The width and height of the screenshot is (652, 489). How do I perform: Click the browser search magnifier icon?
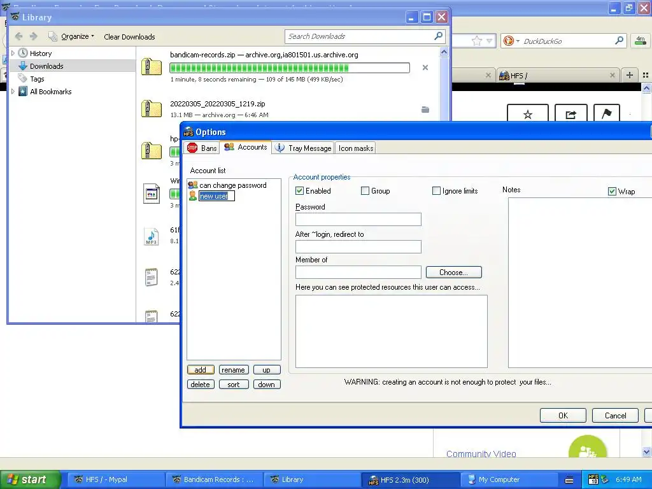click(x=619, y=40)
